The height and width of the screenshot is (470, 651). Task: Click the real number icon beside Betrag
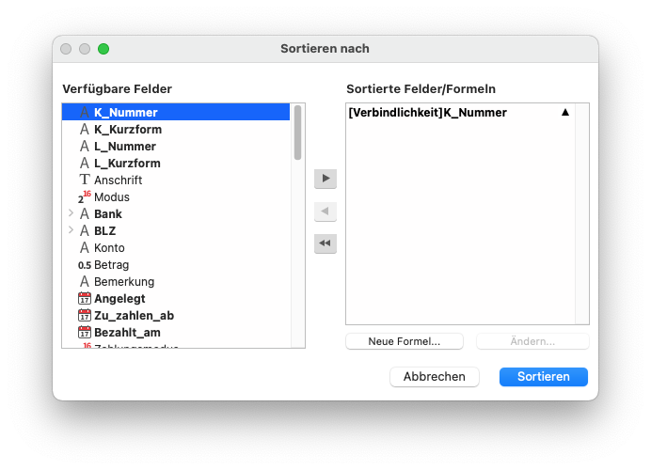(85, 265)
